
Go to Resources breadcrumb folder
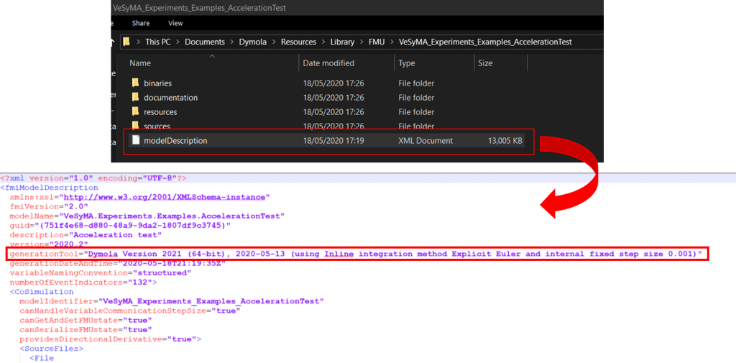tap(298, 42)
